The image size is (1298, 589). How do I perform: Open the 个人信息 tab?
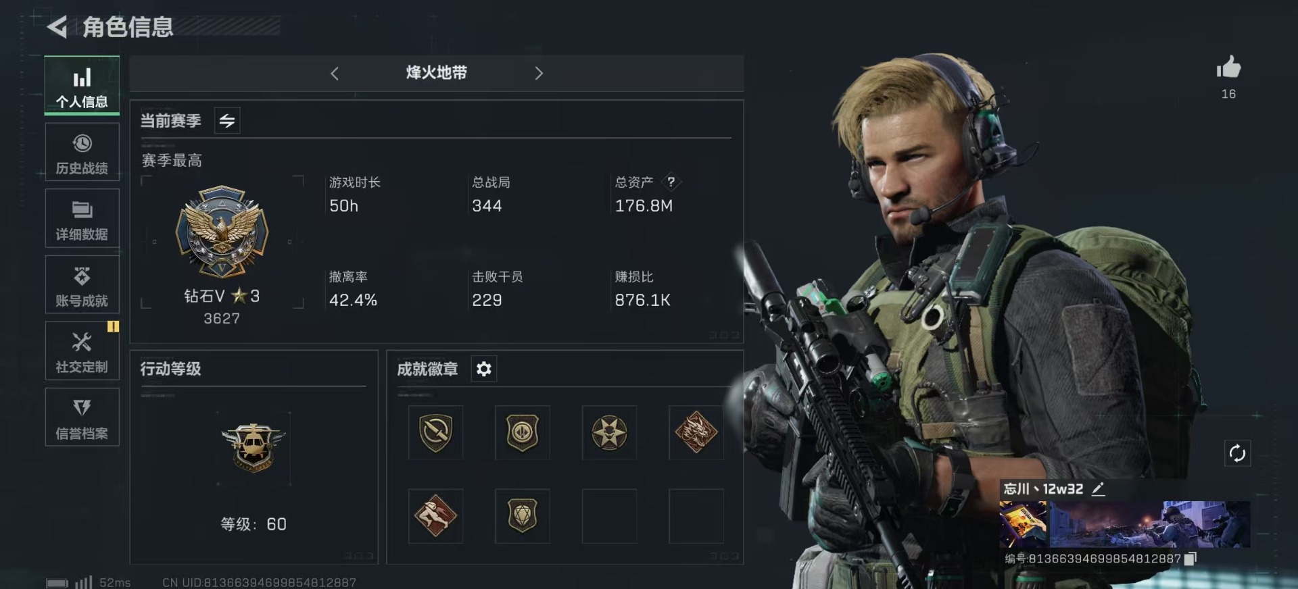(82, 85)
